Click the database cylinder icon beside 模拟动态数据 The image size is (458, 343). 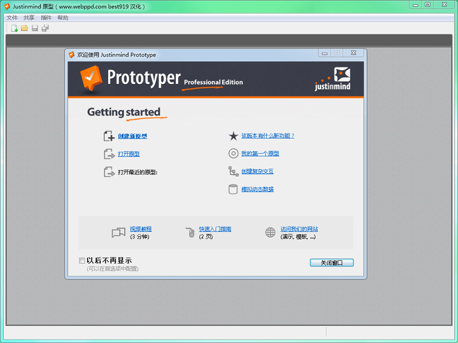click(233, 189)
